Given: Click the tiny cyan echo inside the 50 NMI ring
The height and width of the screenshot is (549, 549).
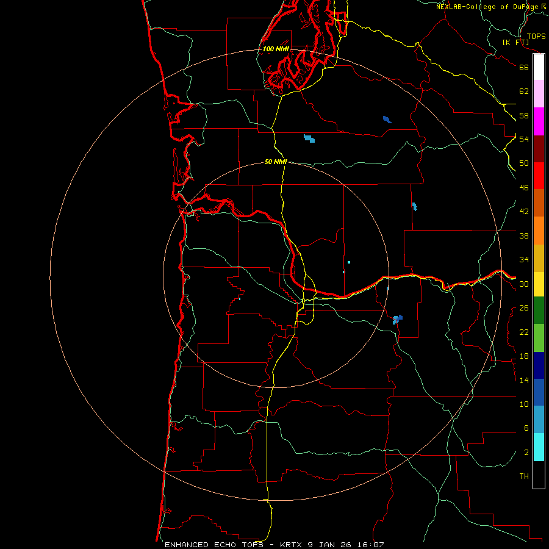Looking at the screenshot, I should point(349,262).
